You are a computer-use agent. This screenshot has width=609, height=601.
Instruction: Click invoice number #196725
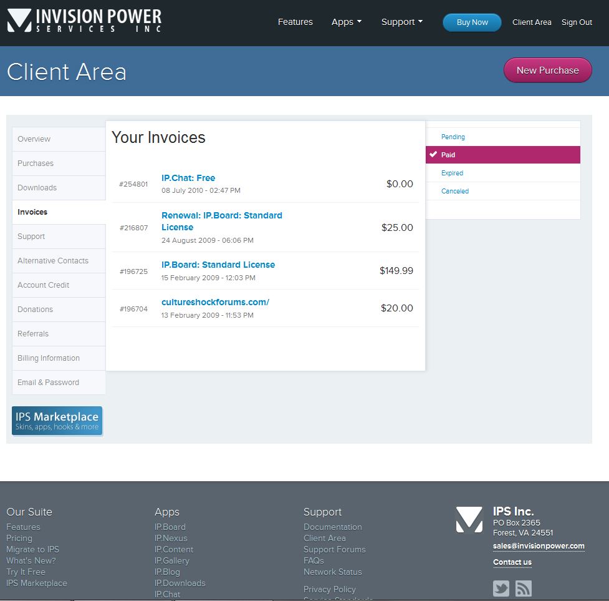133,271
